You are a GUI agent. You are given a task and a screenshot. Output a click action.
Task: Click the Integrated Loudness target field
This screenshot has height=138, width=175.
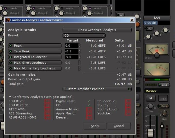(x=71, y=57)
